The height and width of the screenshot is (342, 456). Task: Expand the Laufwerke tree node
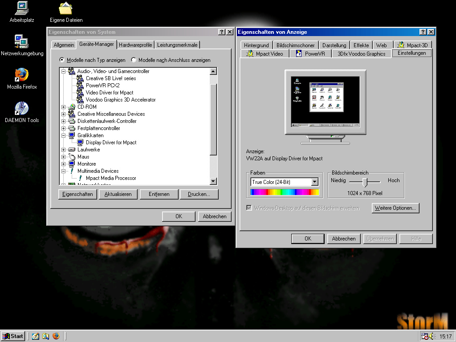pyautogui.click(x=63, y=150)
